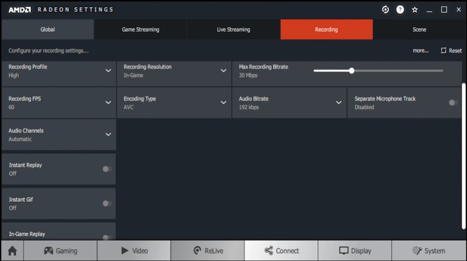Enable the Instant Replay switch
This screenshot has height=261, width=467.
[107, 169]
